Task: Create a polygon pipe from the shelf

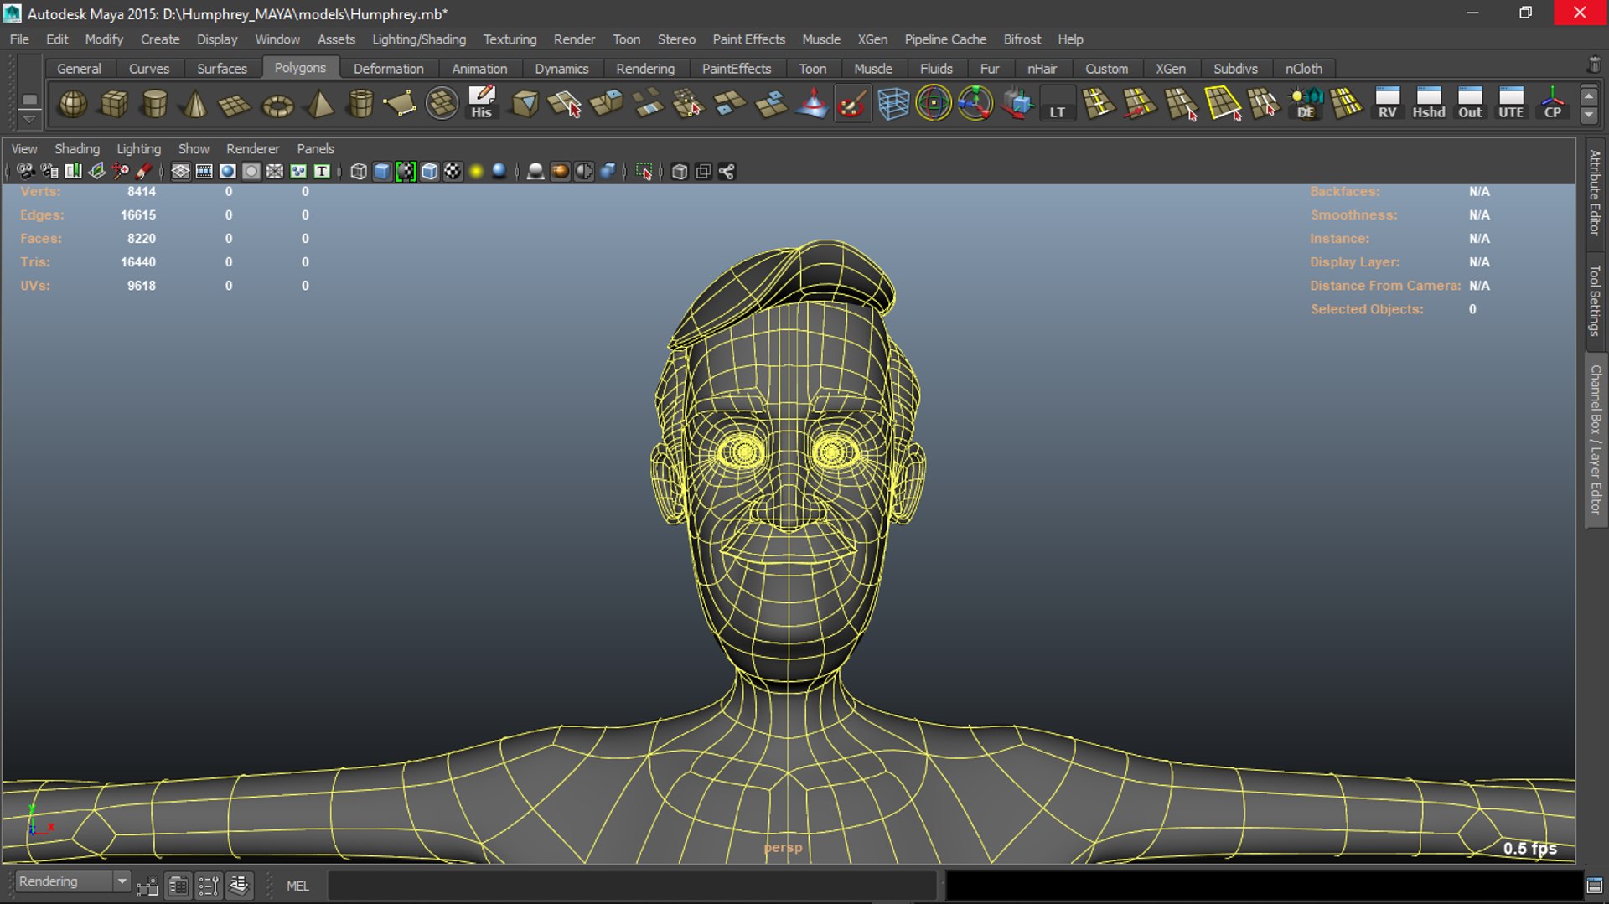Action: point(360,104)
